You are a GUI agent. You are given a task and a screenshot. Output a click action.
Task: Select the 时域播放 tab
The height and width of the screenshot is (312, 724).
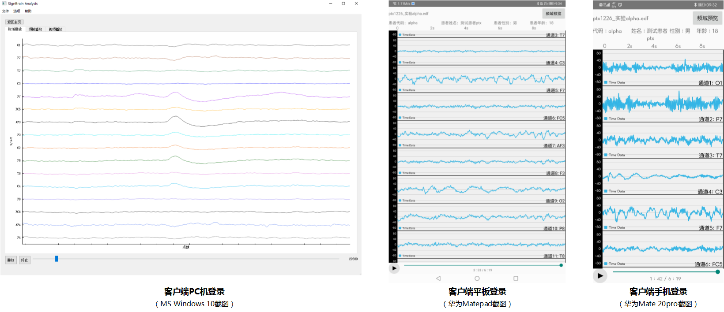15,29
